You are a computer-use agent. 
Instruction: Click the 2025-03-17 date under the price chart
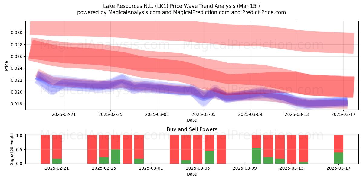pos(343,114)
